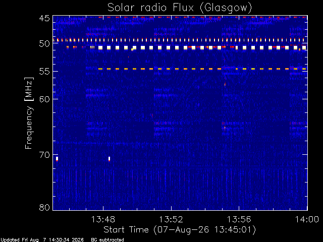
Task: Click the bright spot near 13:55 at 65 MHz
Action: coord(225,128)
